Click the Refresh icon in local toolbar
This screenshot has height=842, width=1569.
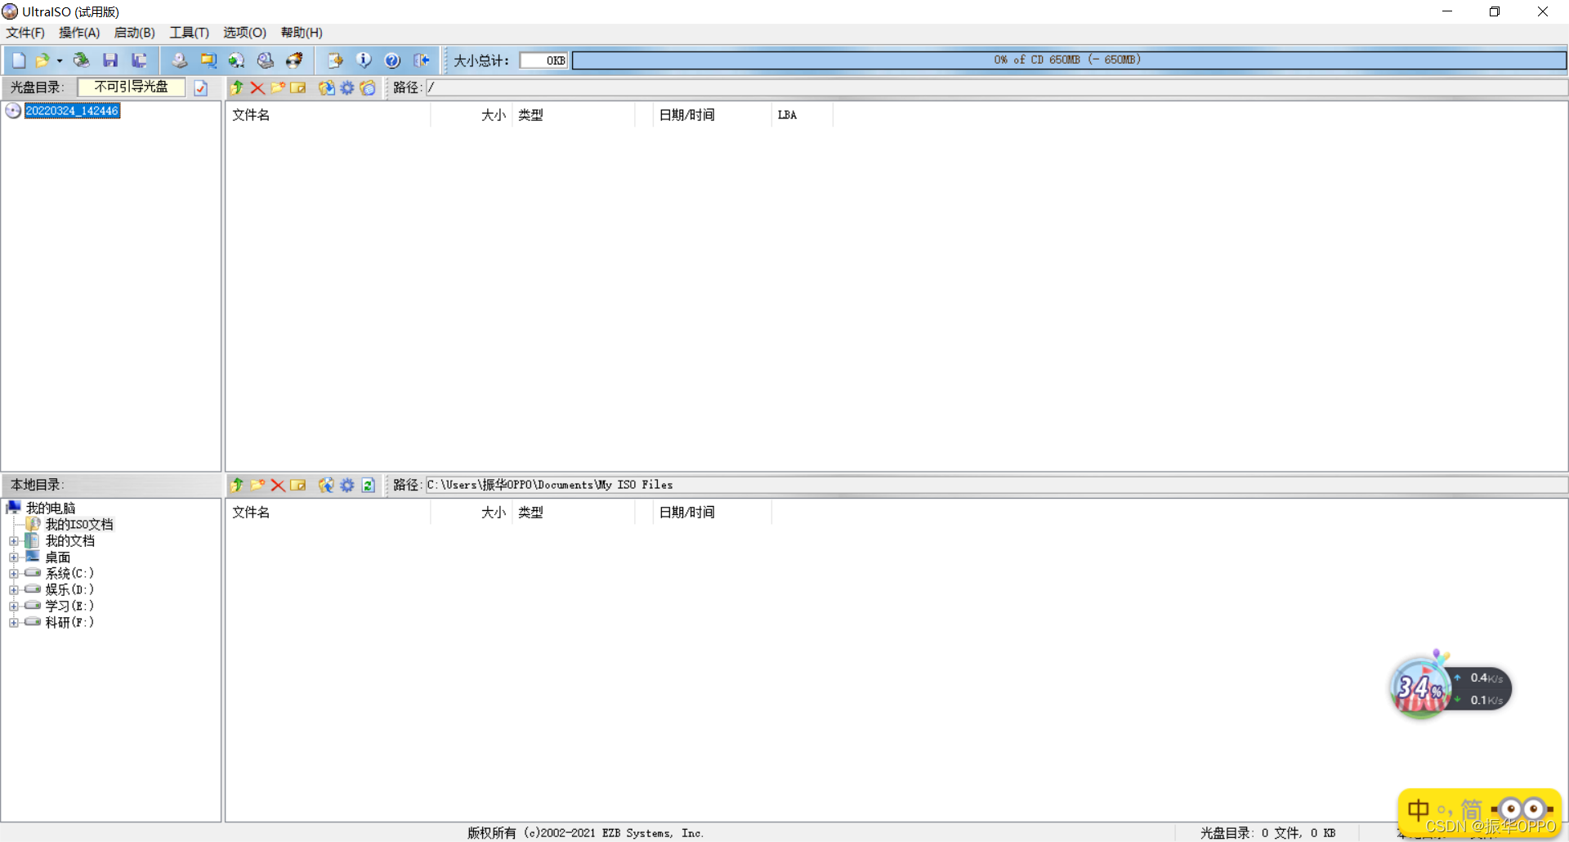click(368, 485)
